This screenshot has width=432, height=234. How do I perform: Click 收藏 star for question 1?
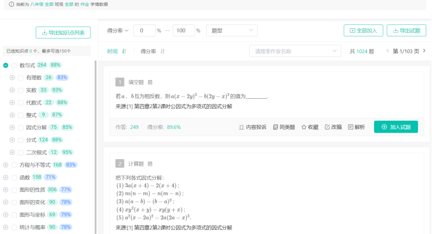[310, 127]
